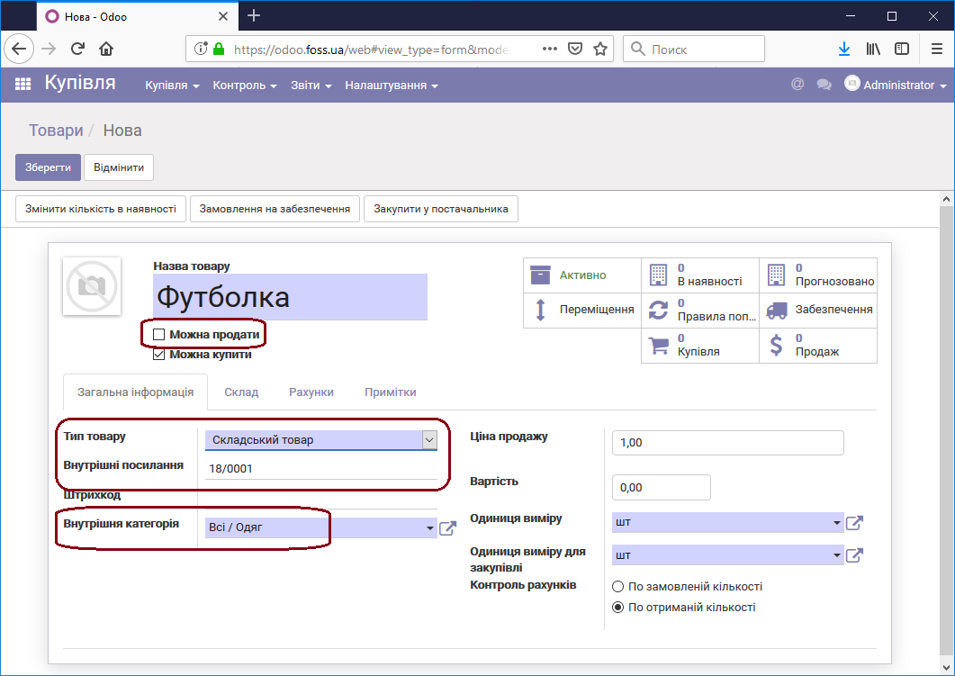This screenshot has height=676, width=955.
Task: Open the Продаж dollar stat button
Action: 818,346
